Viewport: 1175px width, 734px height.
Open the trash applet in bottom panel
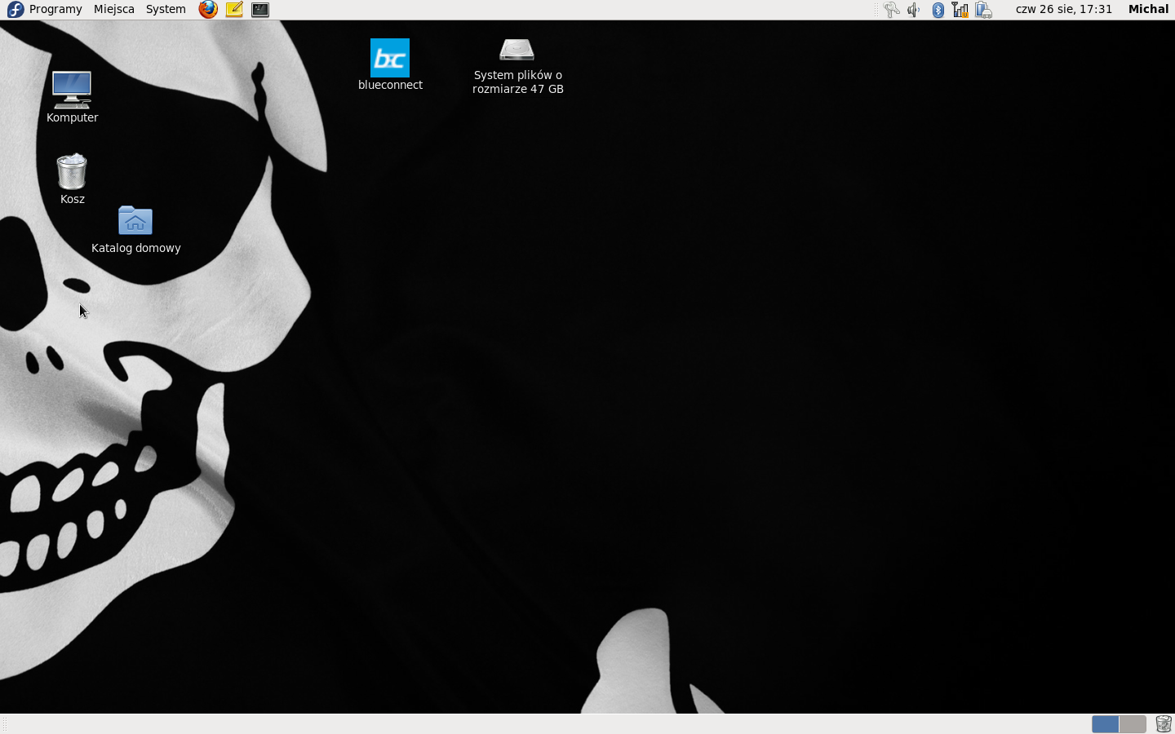(1164, 724)
